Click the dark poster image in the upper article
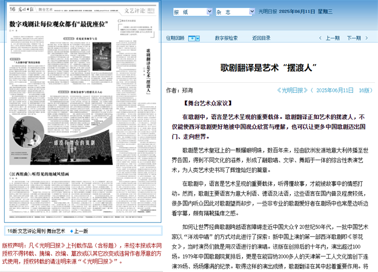The height and width of the screenshot is (272, 378). (102, 57)
